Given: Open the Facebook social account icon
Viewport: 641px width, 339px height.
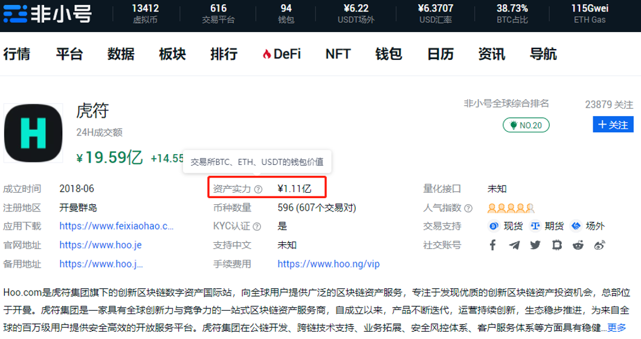Looking at the screenshot, I should click(493, 245).
